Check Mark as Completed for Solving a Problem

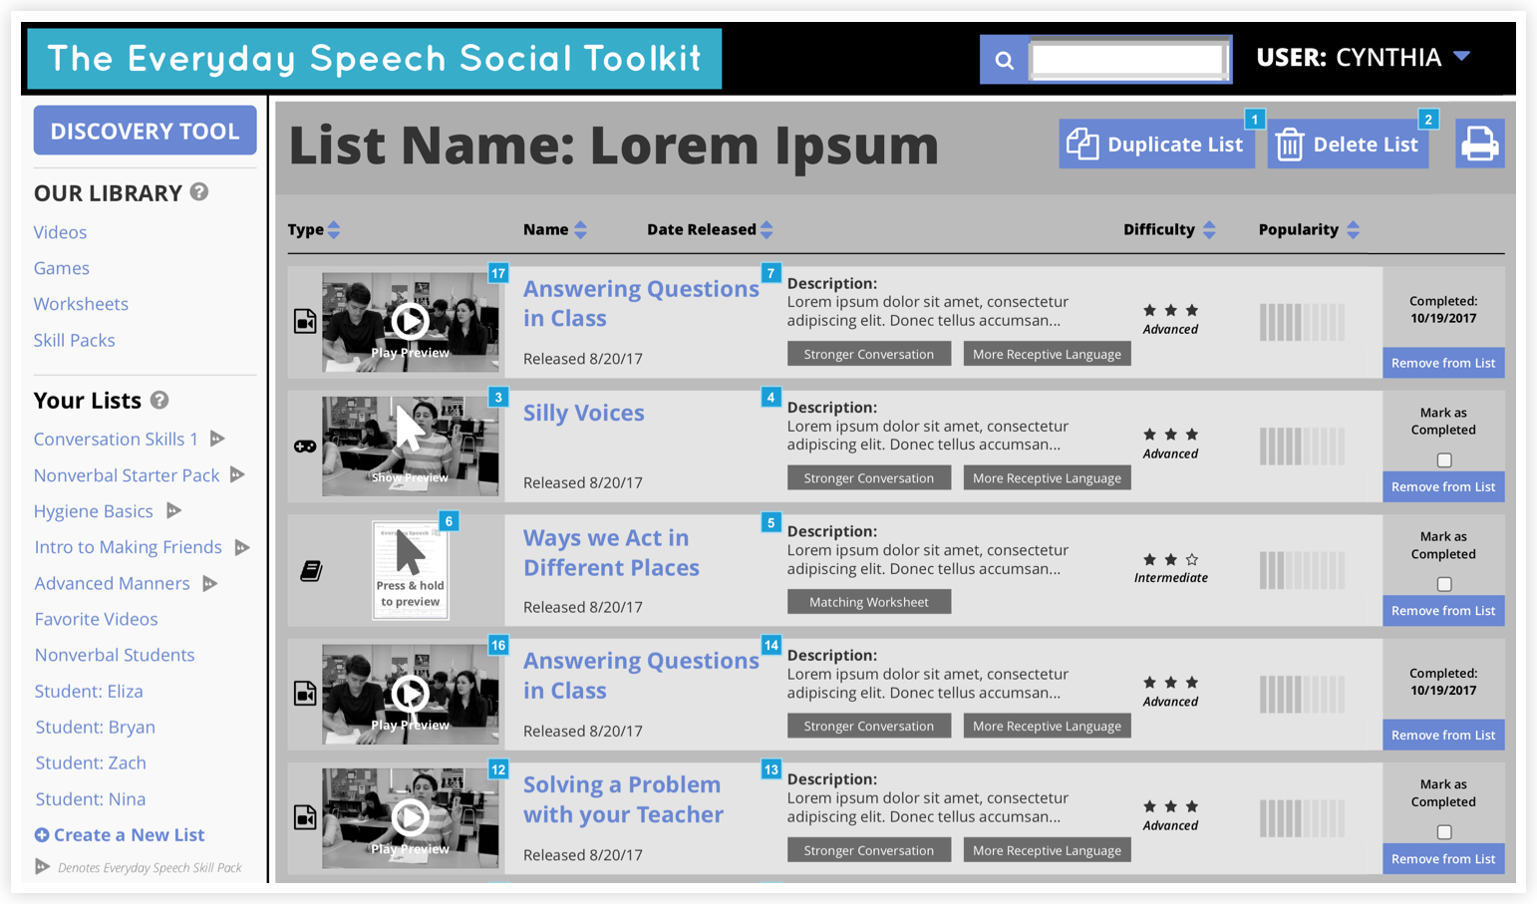click(1444, 832)
